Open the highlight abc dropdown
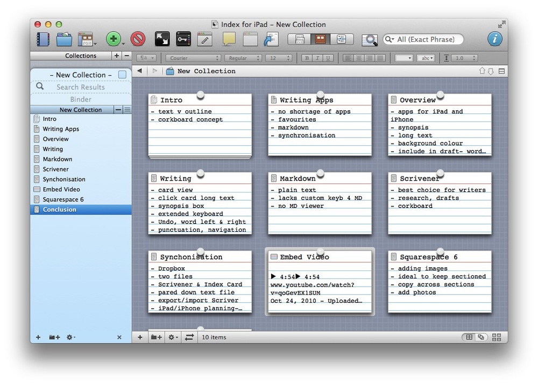The height and width of the screenshot is (385, 538). pos(426,58)
